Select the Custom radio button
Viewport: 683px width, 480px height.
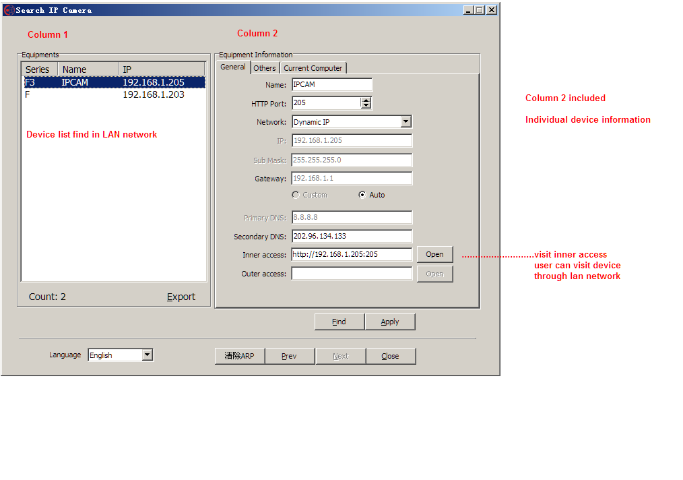(296, 195)
